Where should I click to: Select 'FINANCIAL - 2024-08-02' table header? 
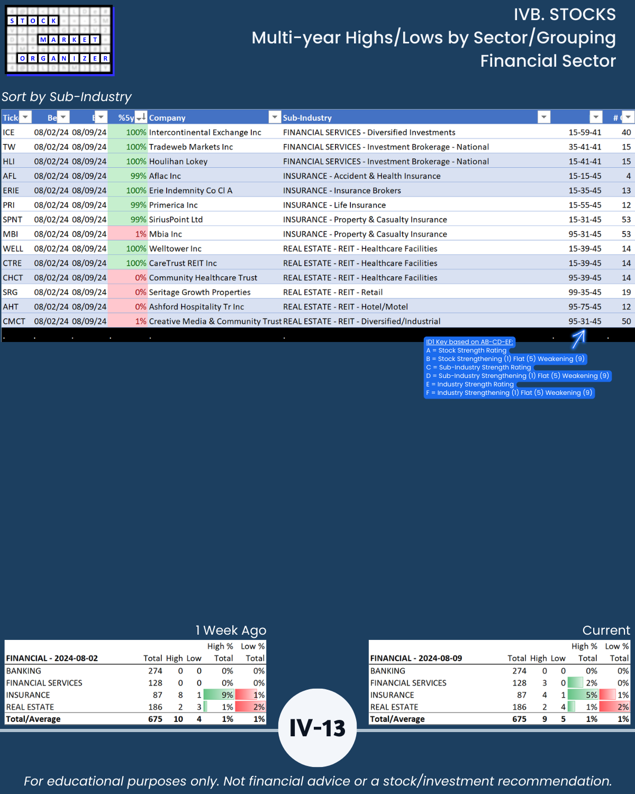(52, 658)
